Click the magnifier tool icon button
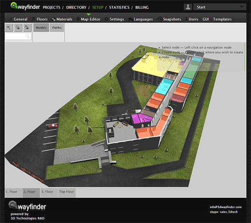This screenshot has width=251, height=223. (9, 28)
